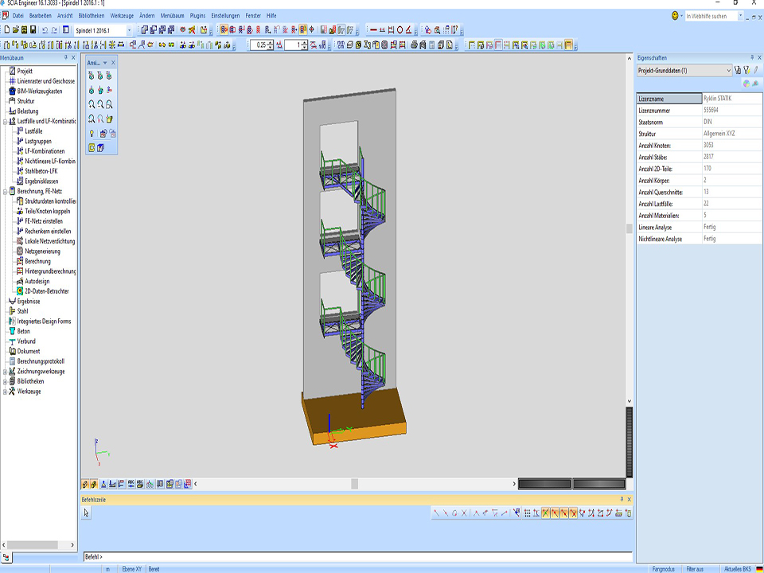Viewport: 764px width, 573px height.
Task: Open the Plugins menu
Action: (x=197, y=15)
